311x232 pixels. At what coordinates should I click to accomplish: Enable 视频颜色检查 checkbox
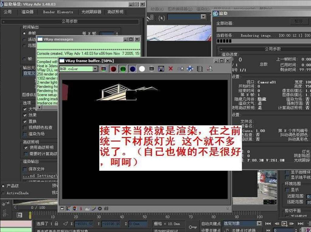click(x=25, y=127)
